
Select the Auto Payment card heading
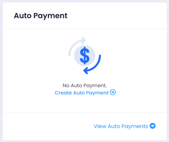[x=41, y=16]
